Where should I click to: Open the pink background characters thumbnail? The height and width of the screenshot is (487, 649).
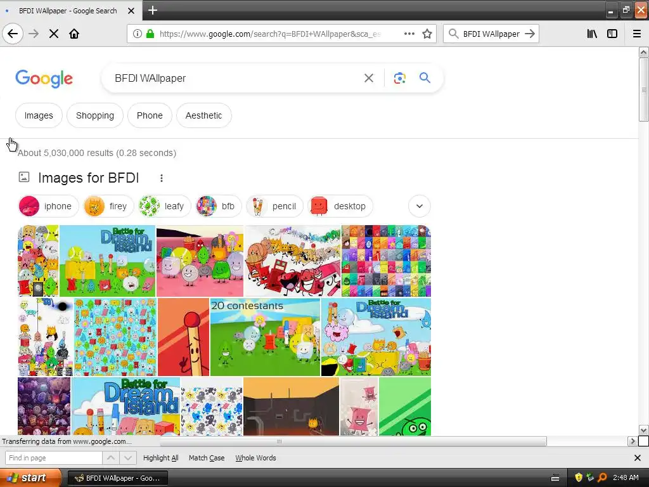click(200, 261)
